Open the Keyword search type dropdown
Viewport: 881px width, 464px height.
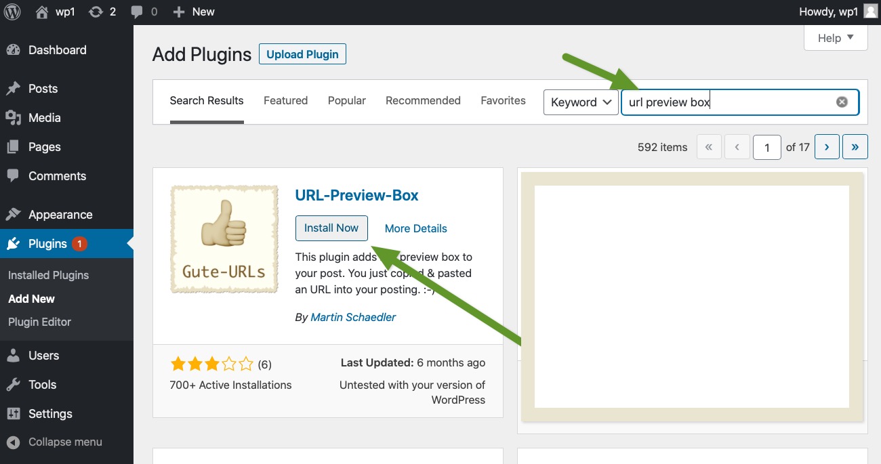tap(581, 102)
